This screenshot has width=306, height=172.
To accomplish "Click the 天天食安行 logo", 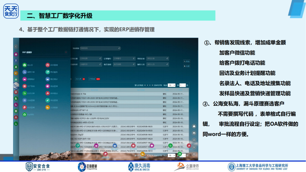I will coord(11,11).
